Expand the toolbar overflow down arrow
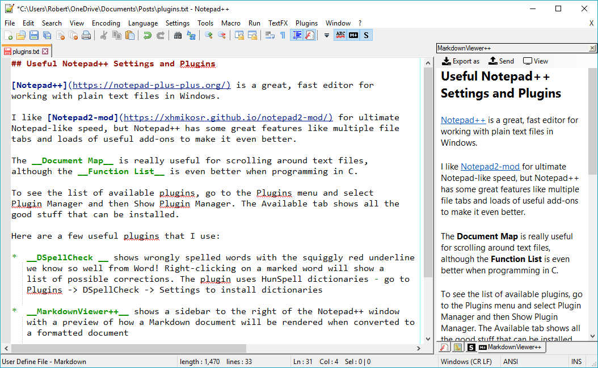 tap(326, 36)
